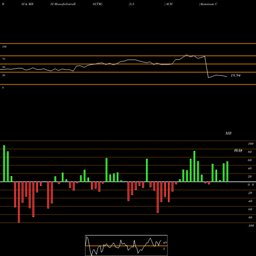Click the MR axis label 40
Image resolution: width=256 pixels, height=256 pixels.
click(x=250, y=168)
